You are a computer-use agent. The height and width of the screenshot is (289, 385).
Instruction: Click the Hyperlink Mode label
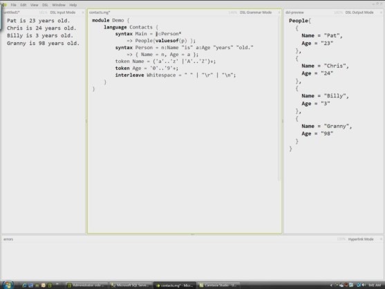pos(361,239)
